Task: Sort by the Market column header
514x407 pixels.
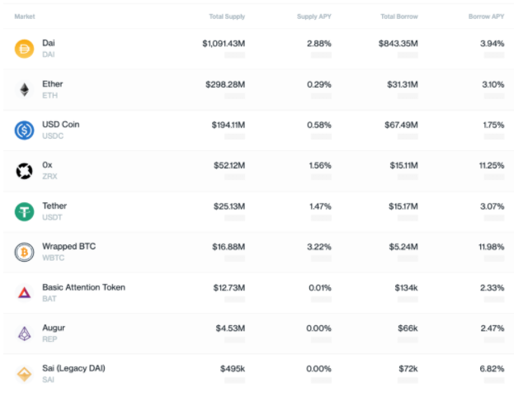Action: 25,17
